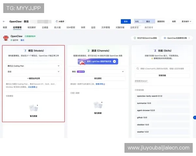This screenshot has width=196, height=156.
Task: Open the 更多操作 dropdown menu
Action: (x=186, y=21)
